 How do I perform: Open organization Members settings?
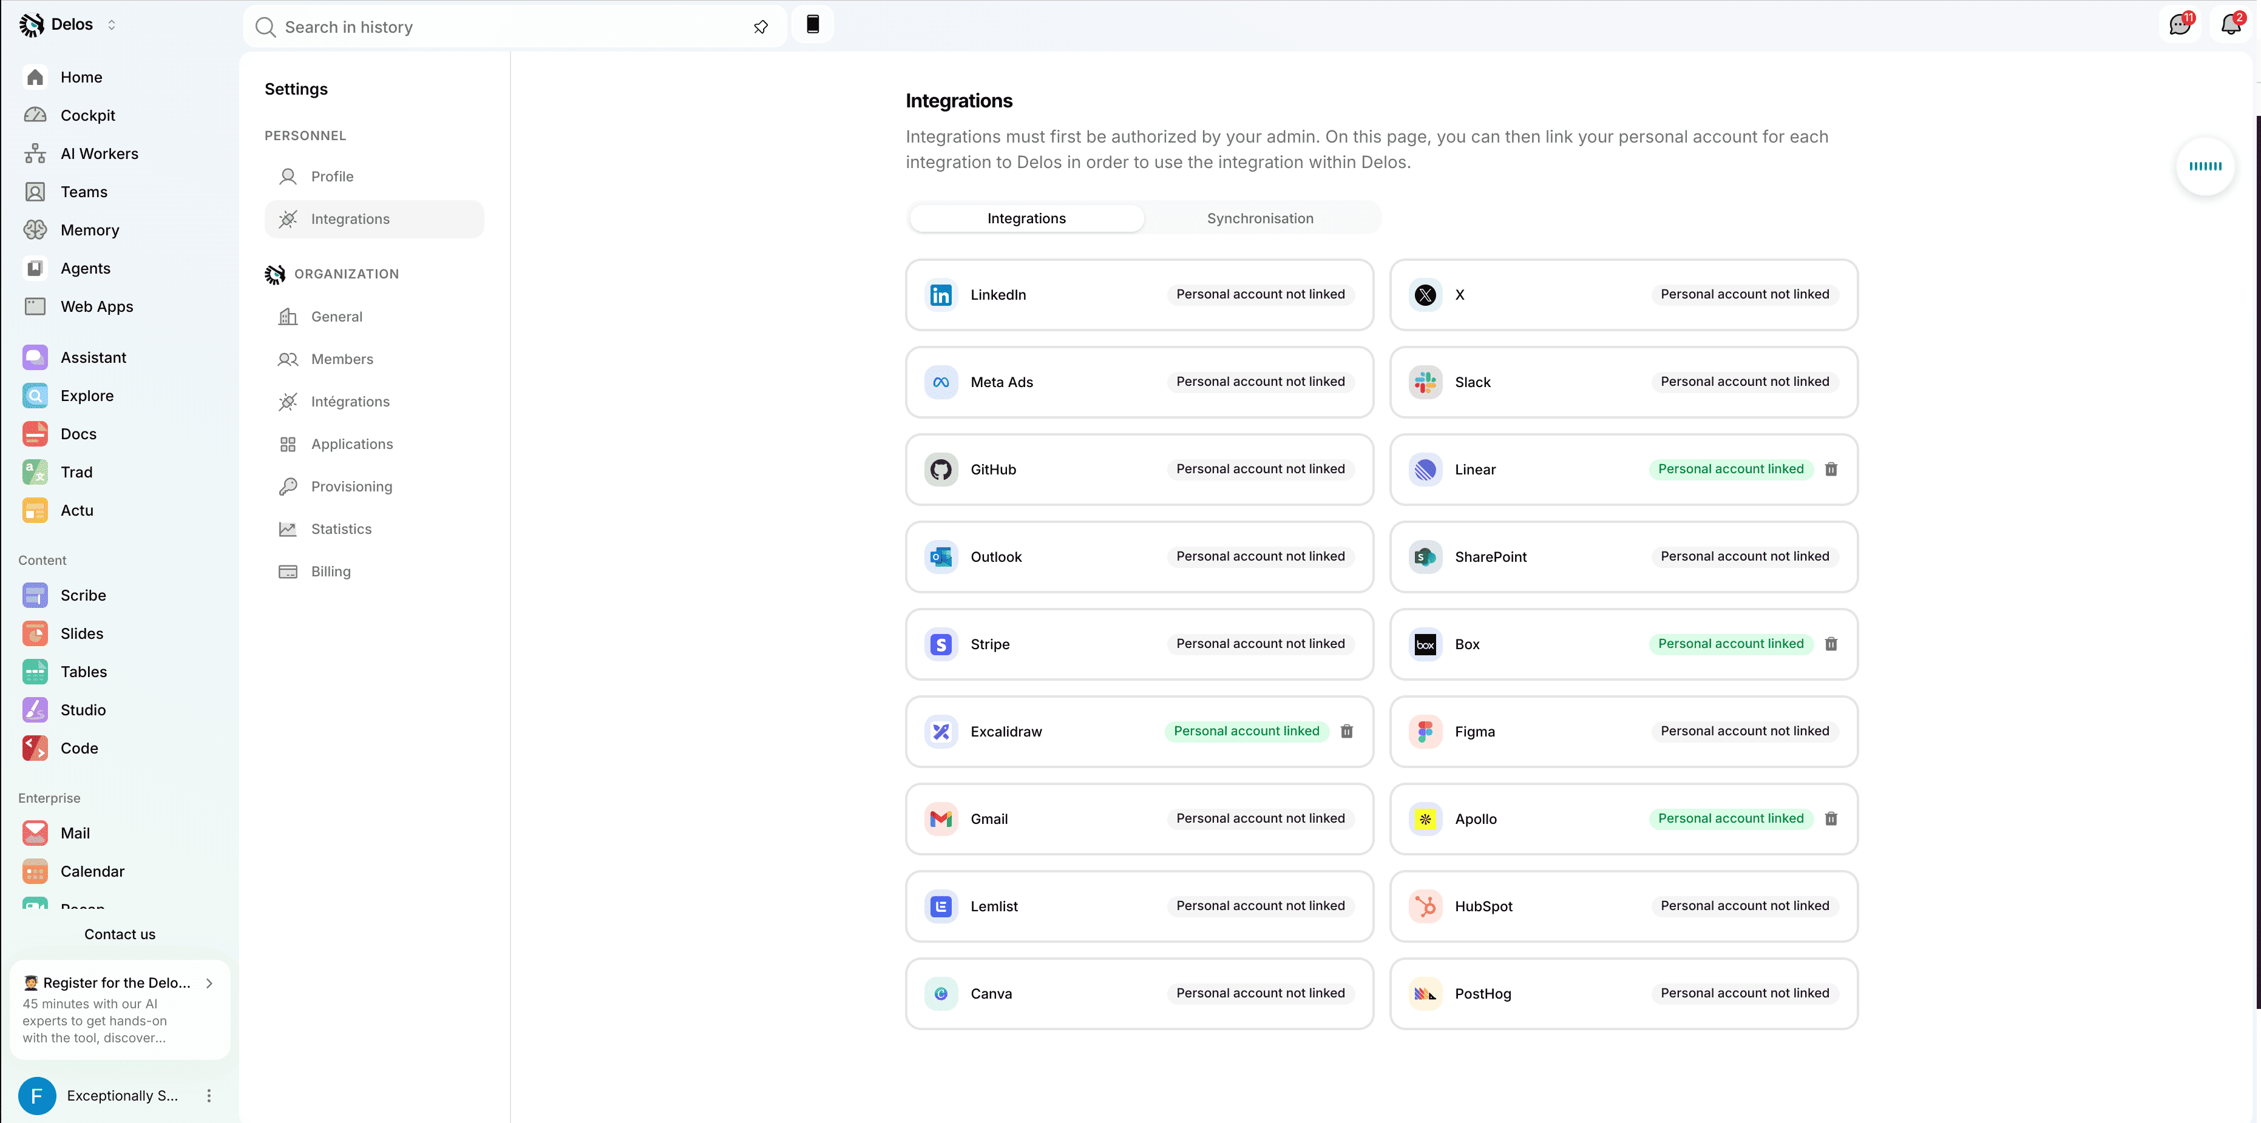pos(374,359)
